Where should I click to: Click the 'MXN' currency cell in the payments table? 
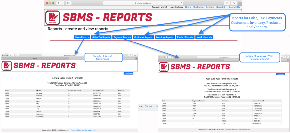click(224, 121)
